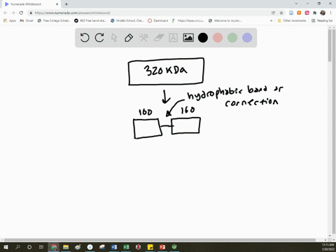336x252 pixels.
Task: Activate the eraser tool
Action: pyautogui.click(x=159, y=38)
